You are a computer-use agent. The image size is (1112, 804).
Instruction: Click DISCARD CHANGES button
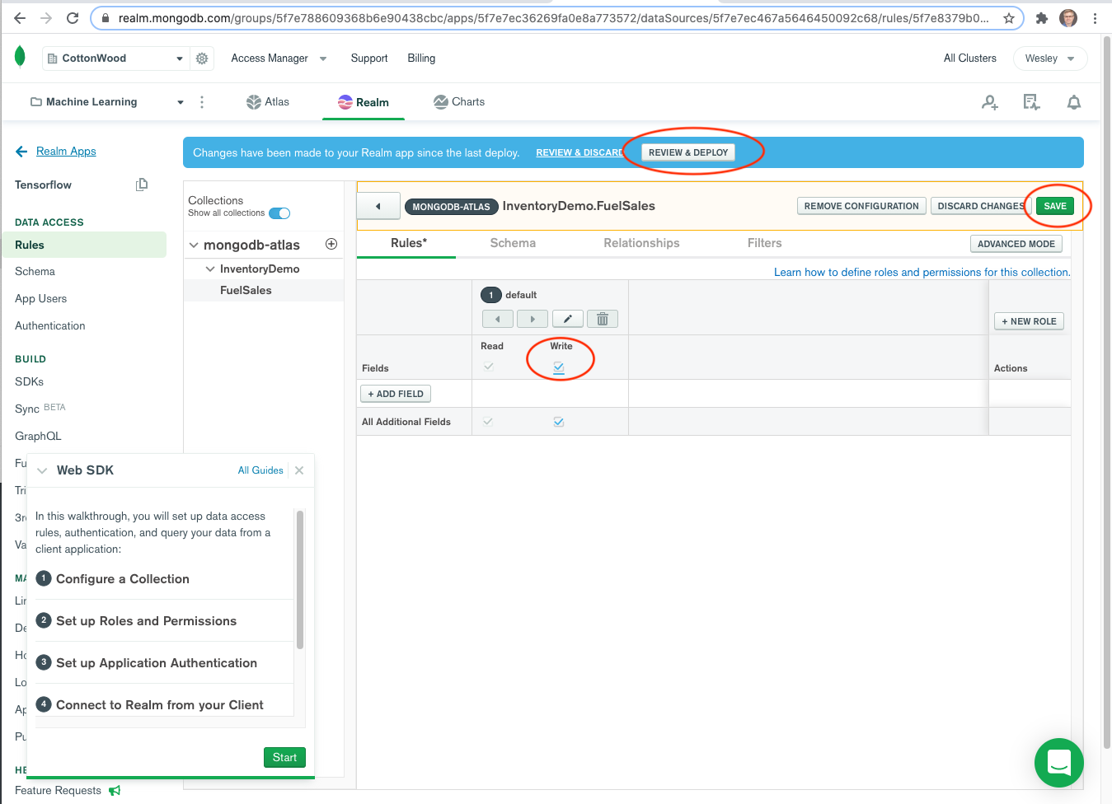[x=981, y=206]
